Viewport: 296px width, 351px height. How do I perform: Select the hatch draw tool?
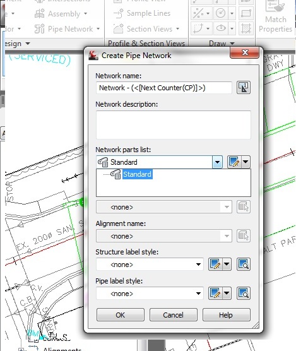pyautogui.click(x=246, y=28)
